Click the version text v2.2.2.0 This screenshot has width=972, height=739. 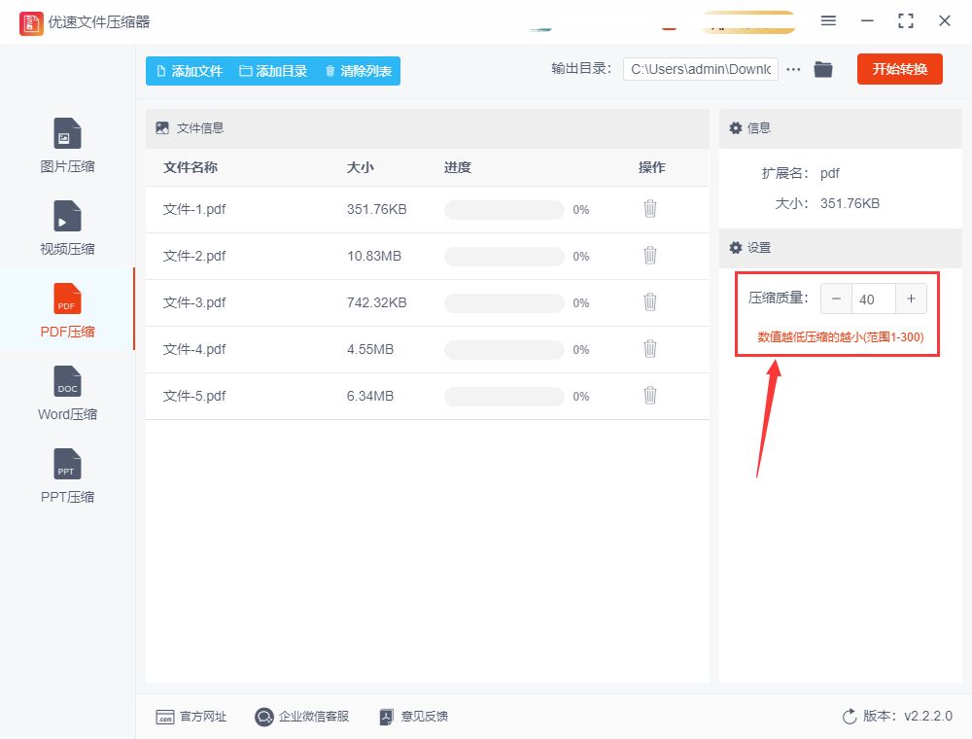click(928, 716)
